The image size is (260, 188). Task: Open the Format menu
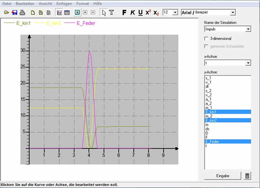coord(82,3)
